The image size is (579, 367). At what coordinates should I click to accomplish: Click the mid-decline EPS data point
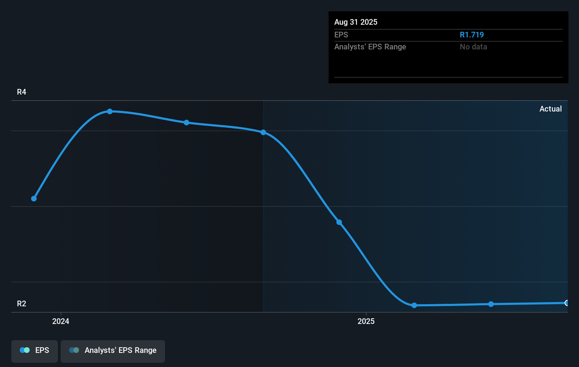pos(339,222)
